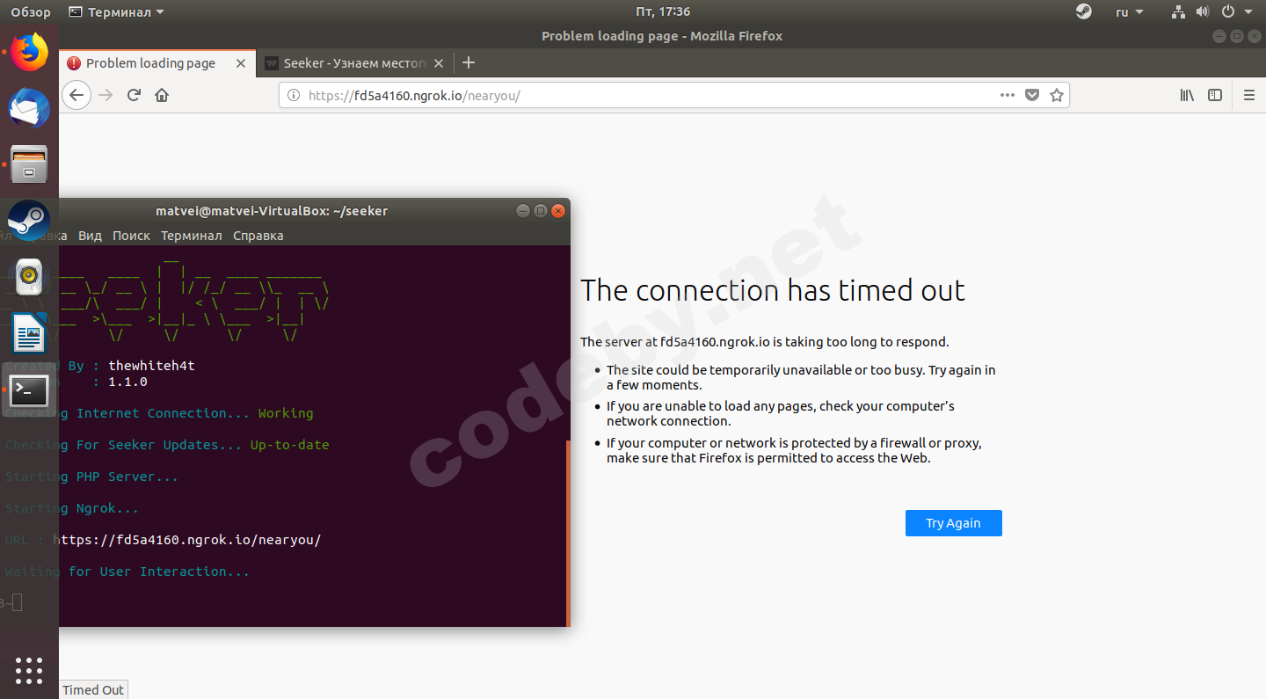Show site information for the ngrok URL

pyautogui.click(x=294, y=95)
